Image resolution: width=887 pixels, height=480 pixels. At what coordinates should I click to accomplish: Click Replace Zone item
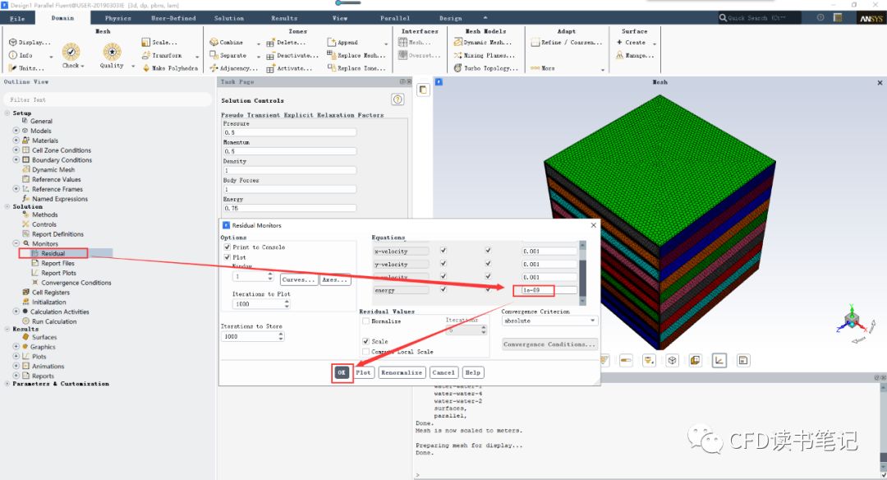pos(356,68)
